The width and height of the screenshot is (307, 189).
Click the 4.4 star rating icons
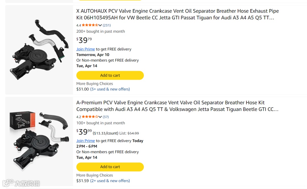90,25
